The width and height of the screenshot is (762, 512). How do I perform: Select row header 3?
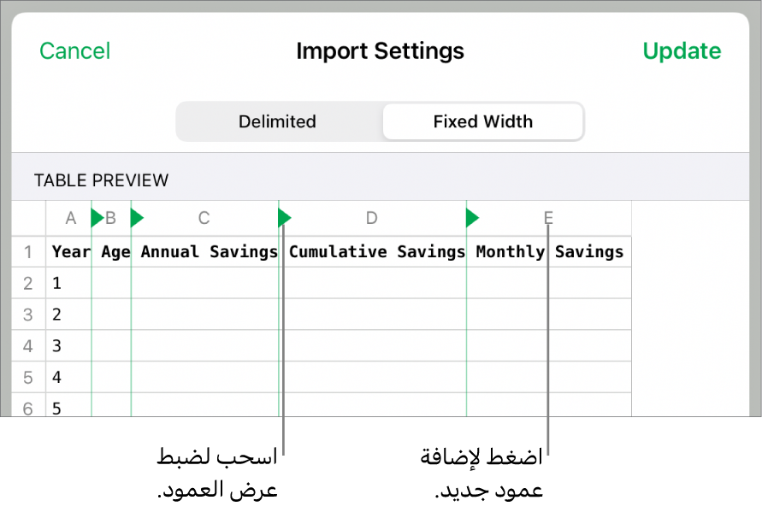point(28,315)
